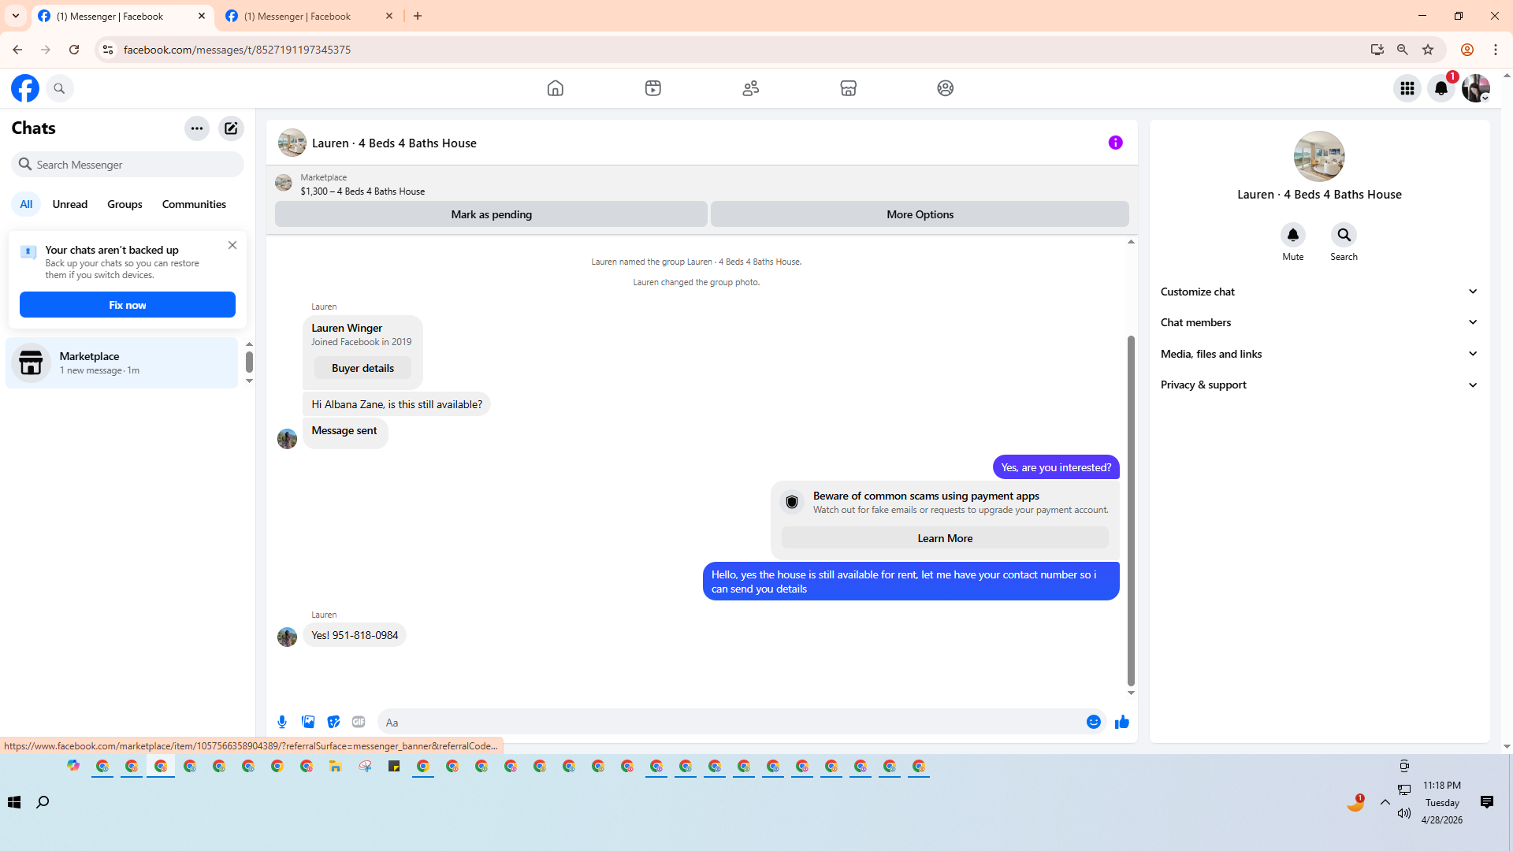This screenshot has width=1513, height=851.
Task: Click the Mark as pending button
Action: pos(491,214)
